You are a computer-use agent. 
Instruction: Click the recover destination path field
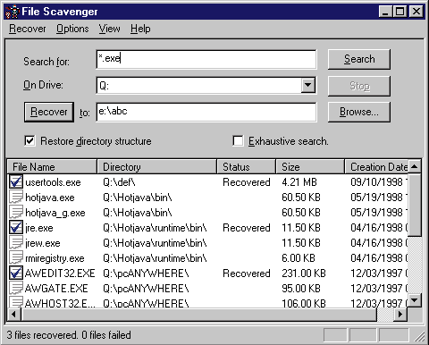click(x=206, y=112)
